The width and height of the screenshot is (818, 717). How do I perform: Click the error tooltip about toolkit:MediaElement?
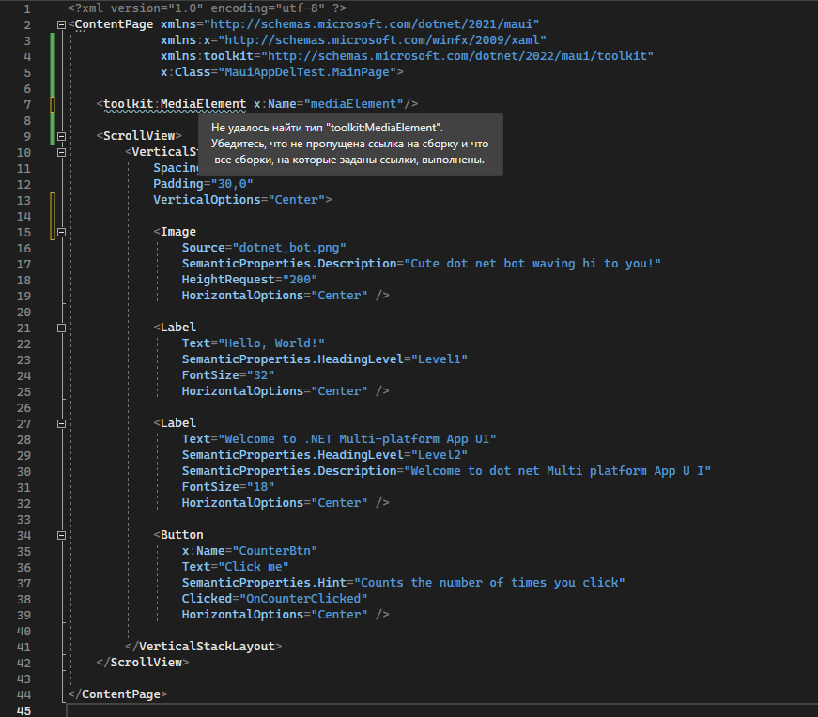pos(350,144)
